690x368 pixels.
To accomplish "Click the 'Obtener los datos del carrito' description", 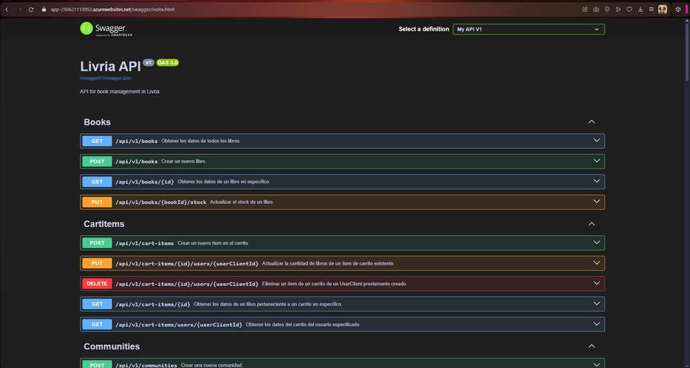I will [303, 324].
